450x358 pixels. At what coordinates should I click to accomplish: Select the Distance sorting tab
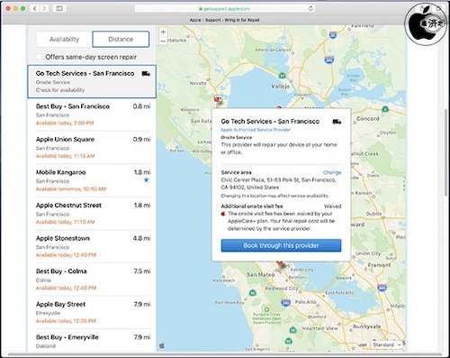point(121,39)
